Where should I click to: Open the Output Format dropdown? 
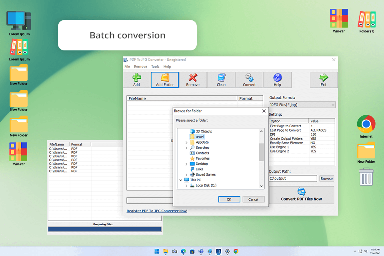point(302,105)
